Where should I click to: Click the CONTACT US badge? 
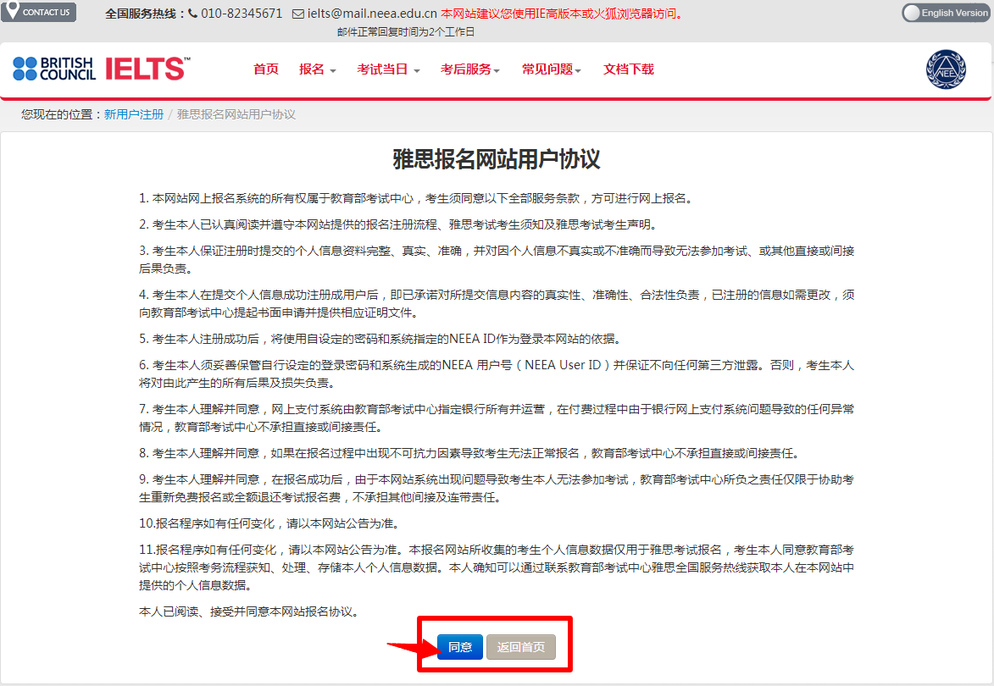point(39,12)
